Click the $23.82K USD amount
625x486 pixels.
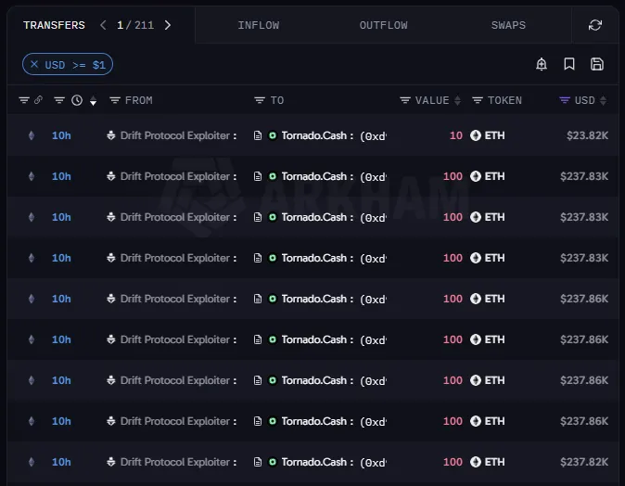point(587,135)
